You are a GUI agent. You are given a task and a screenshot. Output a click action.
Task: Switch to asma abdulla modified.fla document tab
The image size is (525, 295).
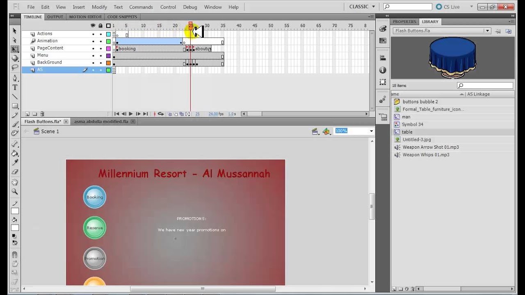[x=101, y=122]
